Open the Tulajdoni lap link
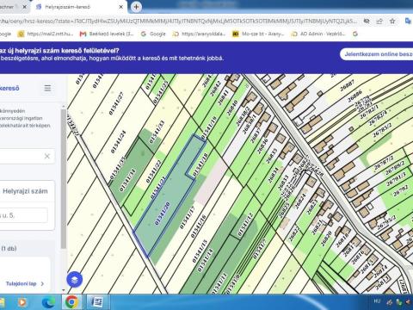 (x=25, y=283)
